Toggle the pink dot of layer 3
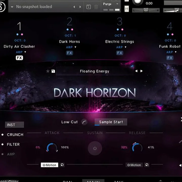This screenshot has width=182, height=182. point(122,30)
